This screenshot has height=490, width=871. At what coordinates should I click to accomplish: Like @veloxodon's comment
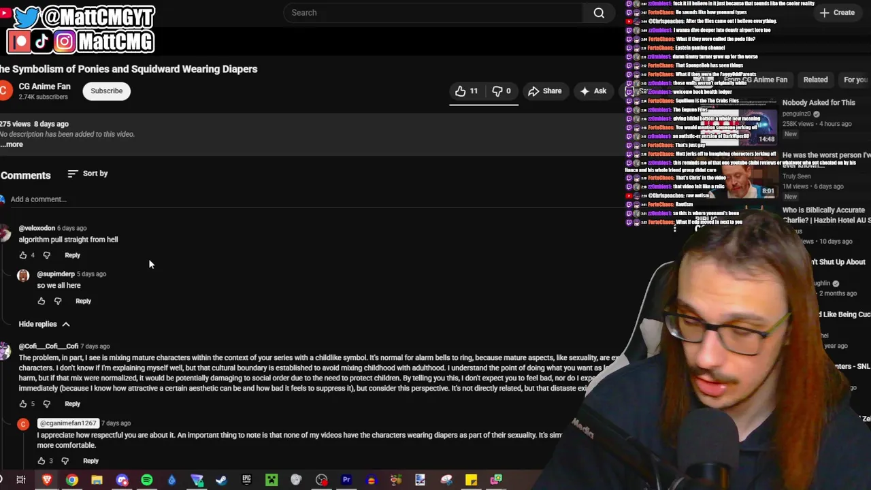point(23,255)
